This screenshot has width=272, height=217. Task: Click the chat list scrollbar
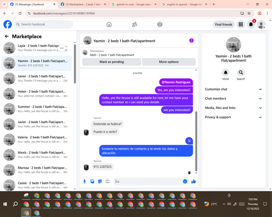click(x=75, y=63)
